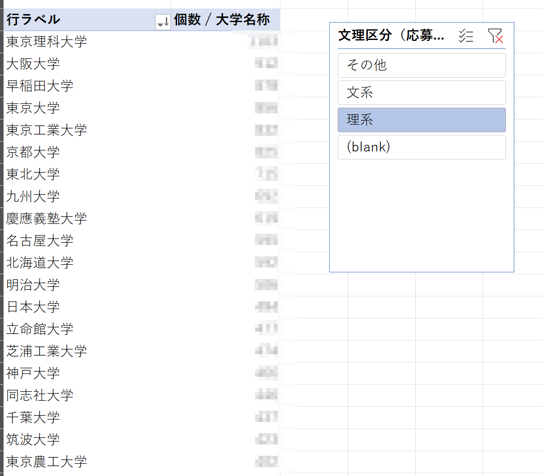Click the 文理区分 slicer title
Image resolution: width=543 pixels, height=476 pixels.
click(391, 35)
